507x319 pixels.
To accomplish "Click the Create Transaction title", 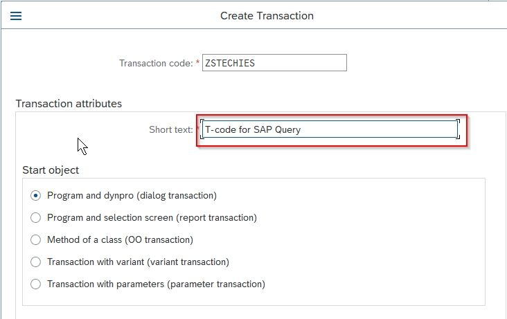I will (267, 16).
